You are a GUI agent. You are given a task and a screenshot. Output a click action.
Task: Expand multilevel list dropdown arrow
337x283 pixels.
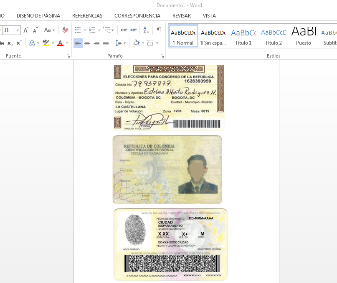[x=113, y=30]
